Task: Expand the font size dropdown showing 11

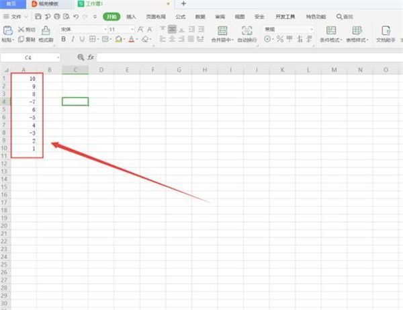Action: click(132, 30)
